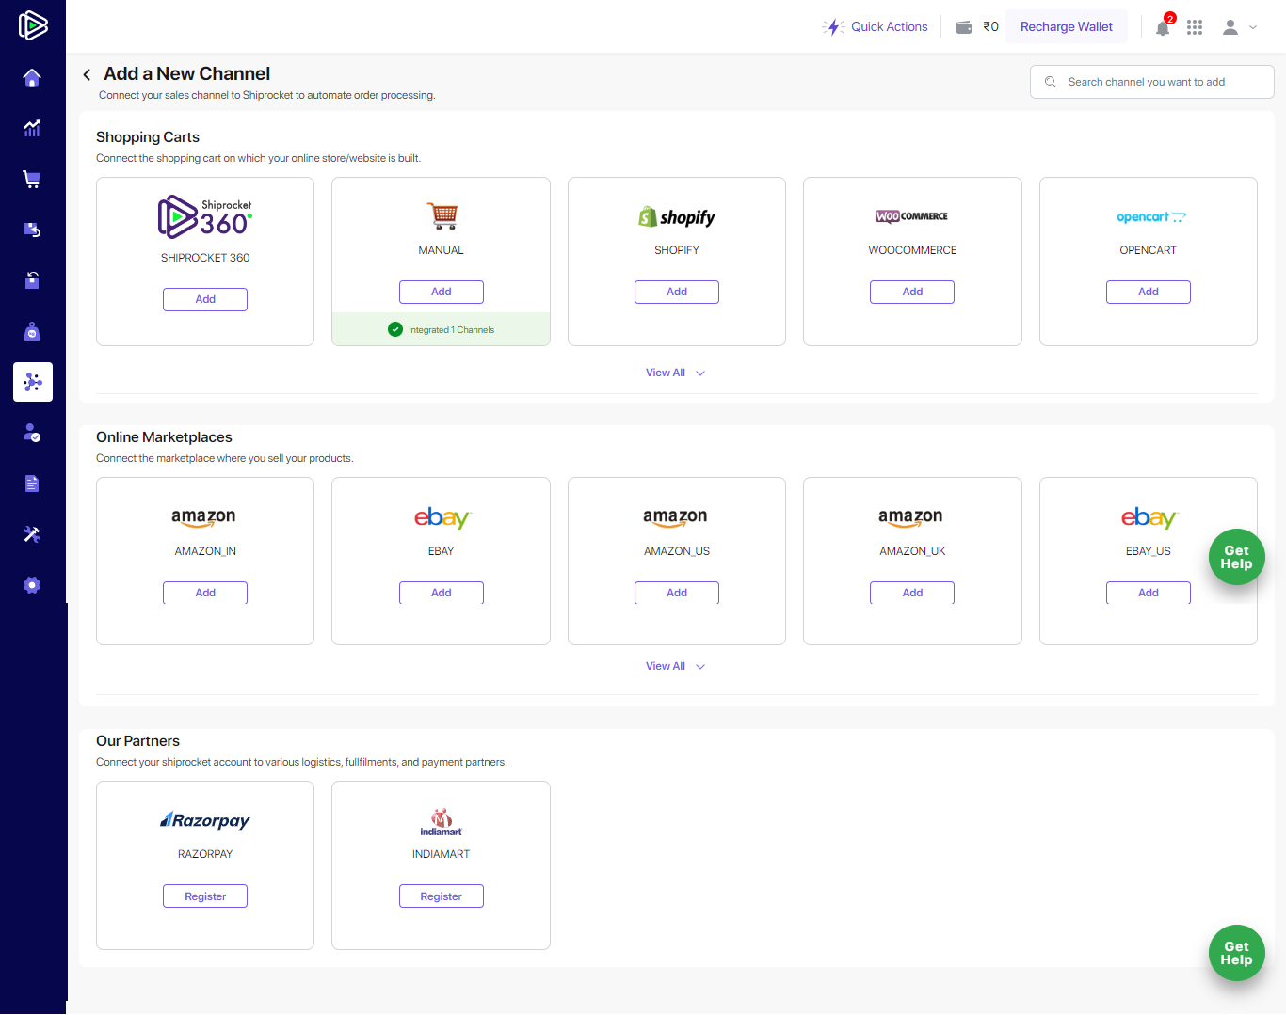Open the Weight Discrepancy section
The width and height of the screenshot is (1286, 1015).
[x=32, y=330]
